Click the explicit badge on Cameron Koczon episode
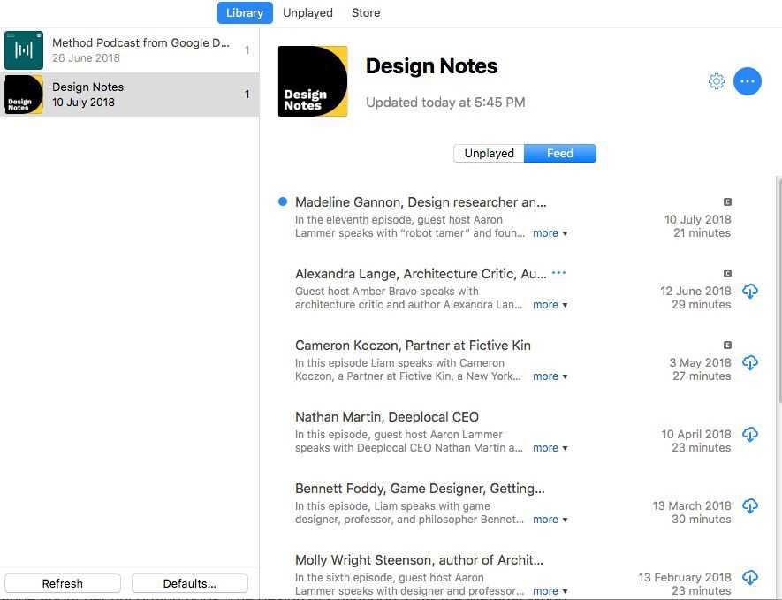782x600 pixels. tap(727, 346)
